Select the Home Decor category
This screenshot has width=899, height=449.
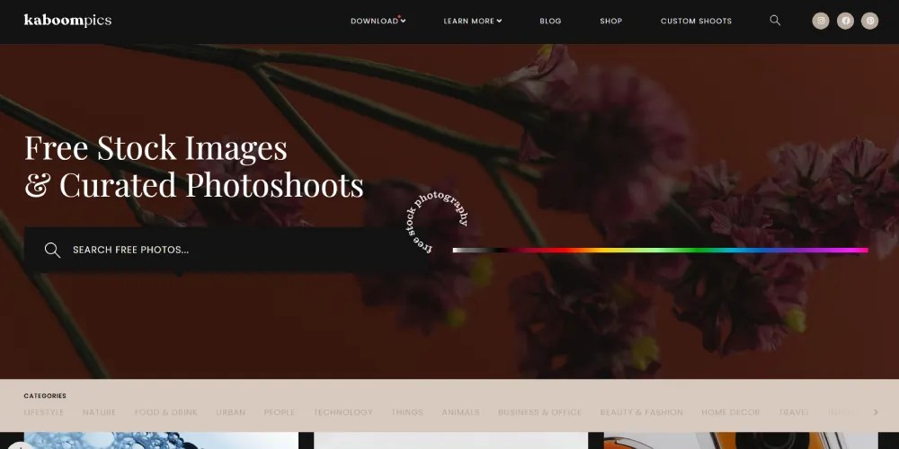[730, 412]
